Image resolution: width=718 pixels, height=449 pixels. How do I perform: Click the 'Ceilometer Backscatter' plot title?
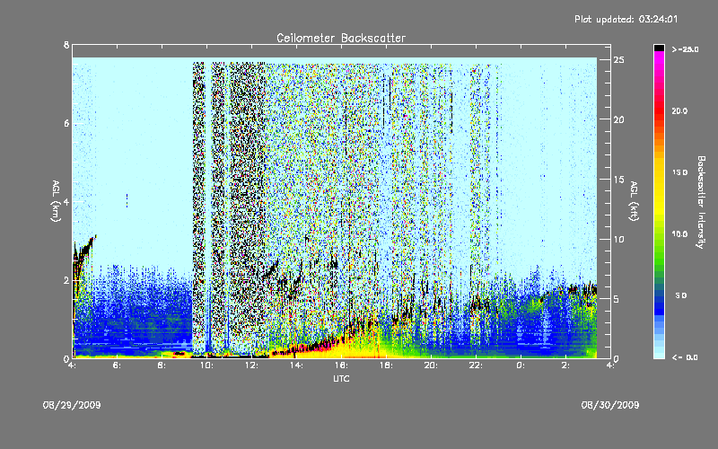341,38
